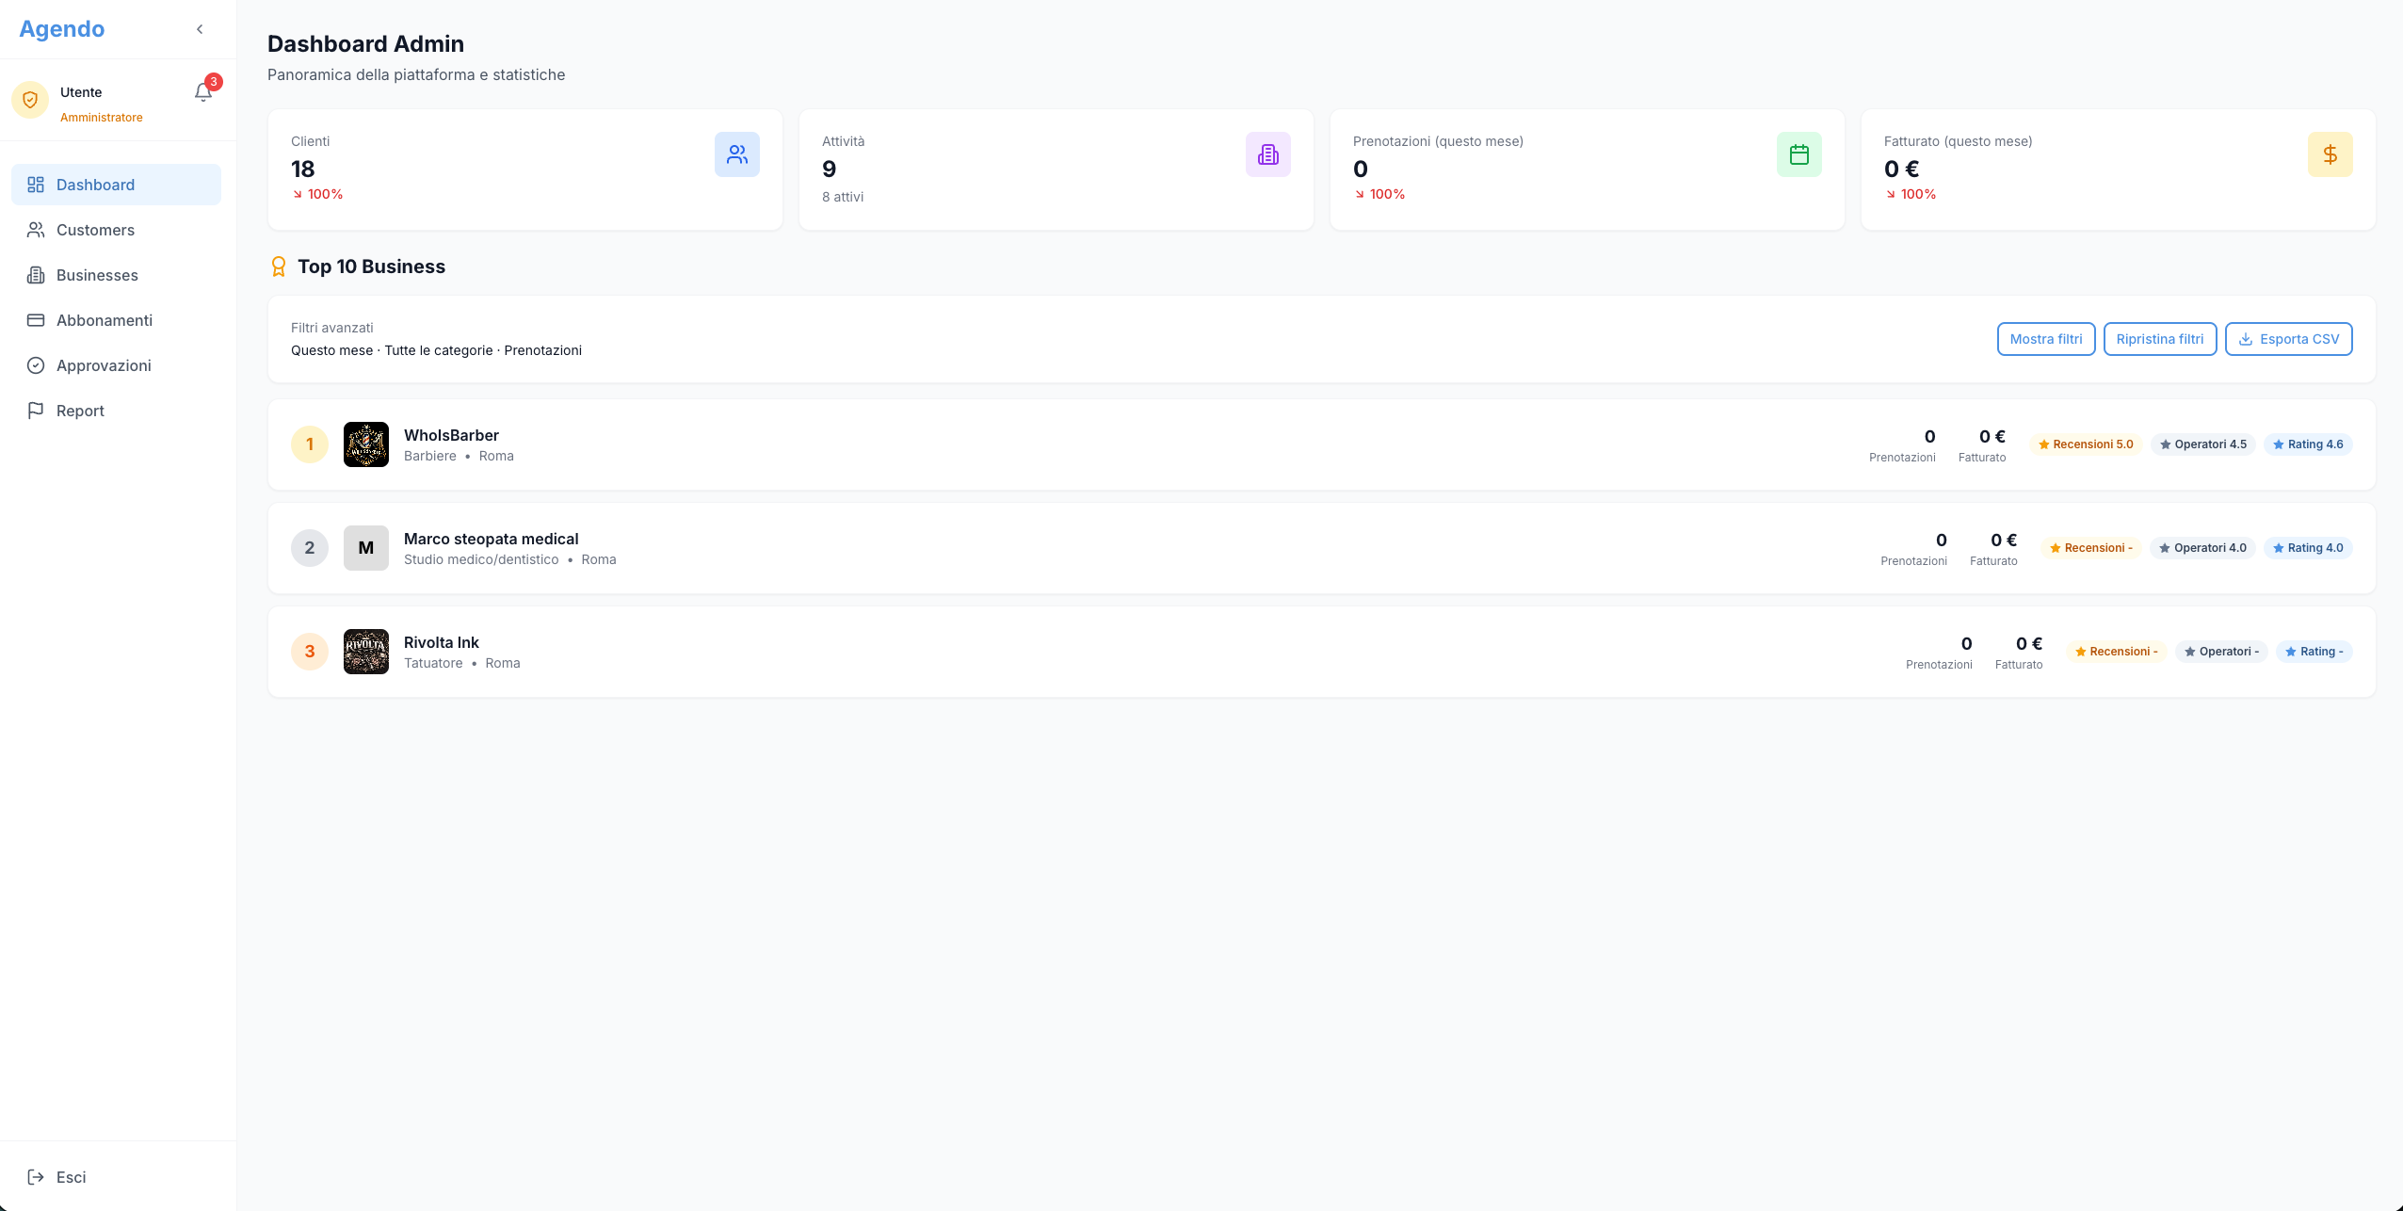This screenshot has width=2403, height=1211.
Task: Click the calendar icon on the Prenotazioni card
Action: 1798,153
